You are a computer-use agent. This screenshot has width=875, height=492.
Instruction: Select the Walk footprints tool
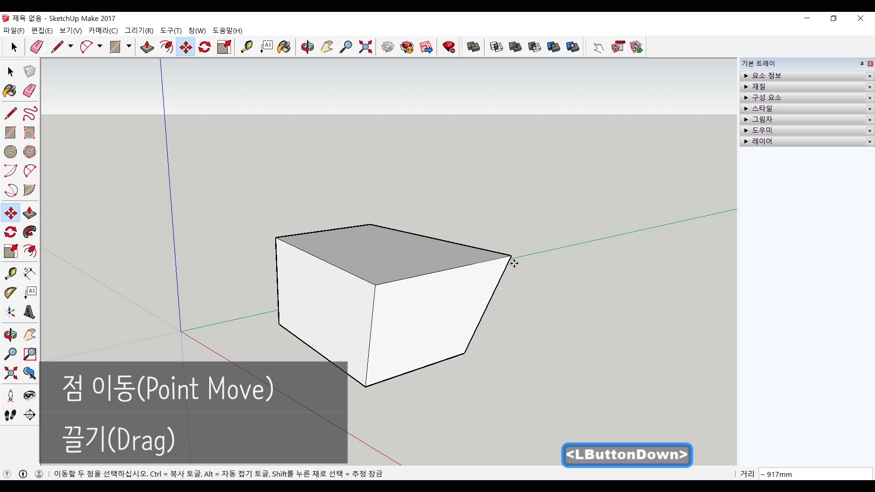10,415
